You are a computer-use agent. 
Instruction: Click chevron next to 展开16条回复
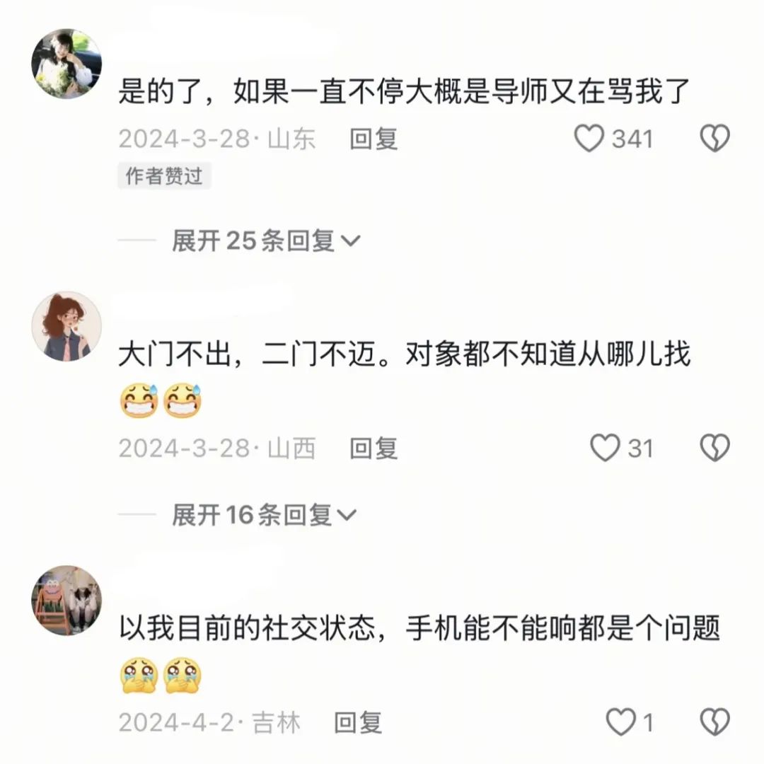pos(347,516)
